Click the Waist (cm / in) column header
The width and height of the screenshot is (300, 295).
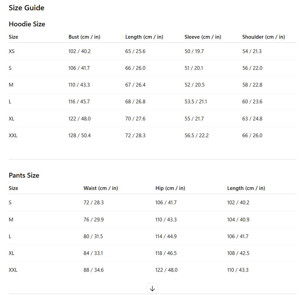[101, 188]
